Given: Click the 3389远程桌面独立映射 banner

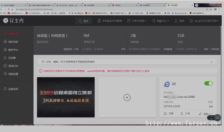Looking at the screenshot, I should [66, 97].
